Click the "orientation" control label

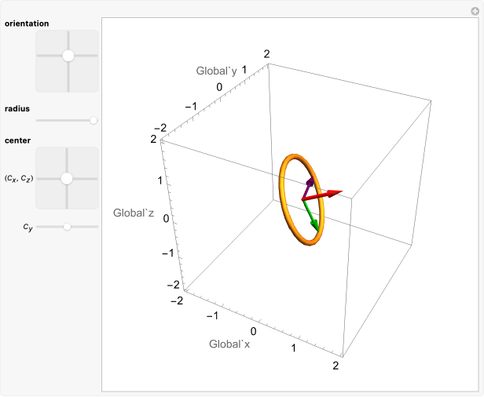pyautogui.click(x=27, y=24)
